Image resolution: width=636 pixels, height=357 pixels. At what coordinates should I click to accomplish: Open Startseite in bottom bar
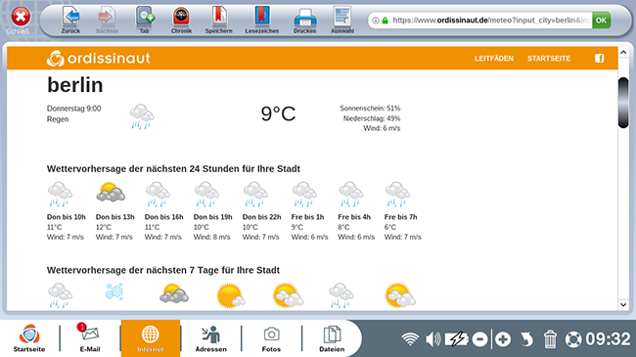pyautogui.click(x=29, y=338)
